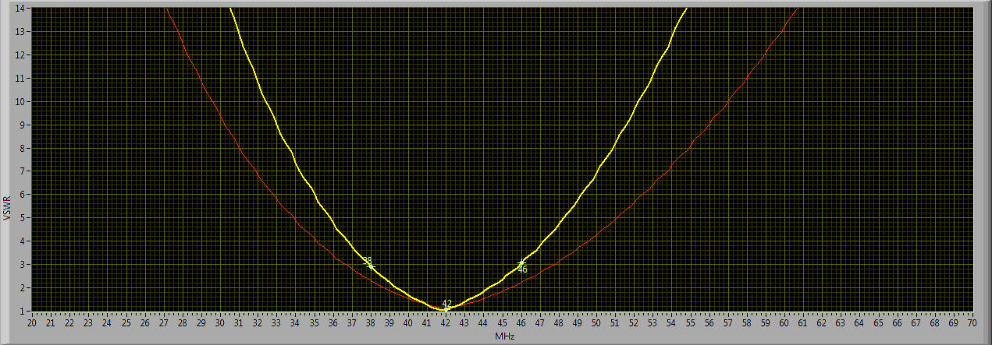Click the 45 tick label on MHz axis
This screenshot has height=345, width=992.
point(502,322)
